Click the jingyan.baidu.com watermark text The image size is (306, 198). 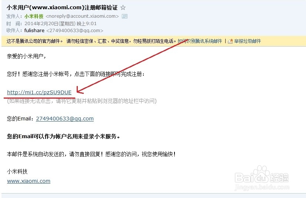262,187
